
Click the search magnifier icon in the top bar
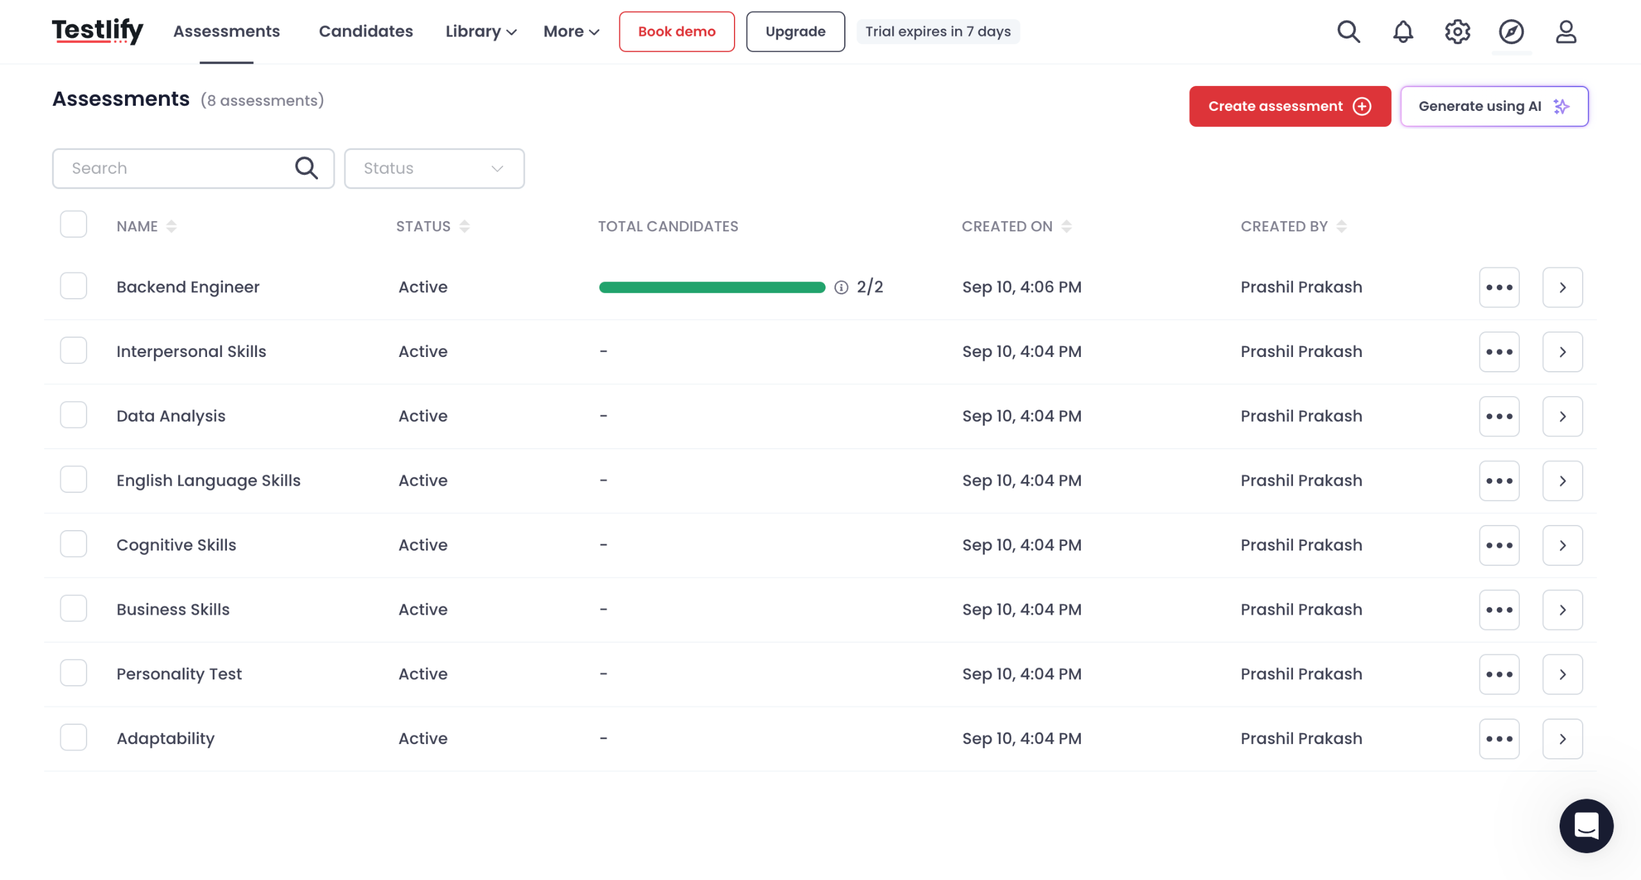click(x=1348, y=31)
